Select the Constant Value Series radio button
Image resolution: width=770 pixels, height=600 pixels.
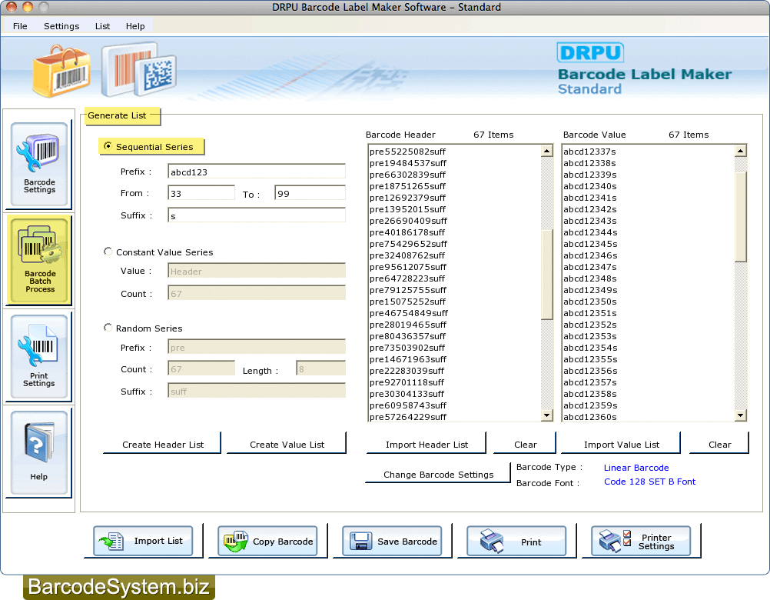(x=108, y=251)
